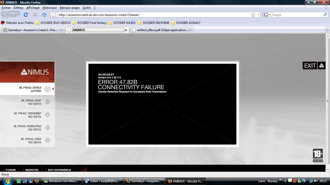Image resolution: width=330 pixels, height=185 pixels.
Task: Click the Show Desktop quick launch icon
Action: pos(25,181)
